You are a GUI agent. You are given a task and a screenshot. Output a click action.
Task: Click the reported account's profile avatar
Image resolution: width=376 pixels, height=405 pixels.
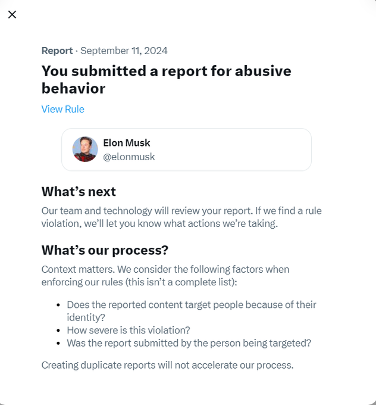[x=85, y=149]
